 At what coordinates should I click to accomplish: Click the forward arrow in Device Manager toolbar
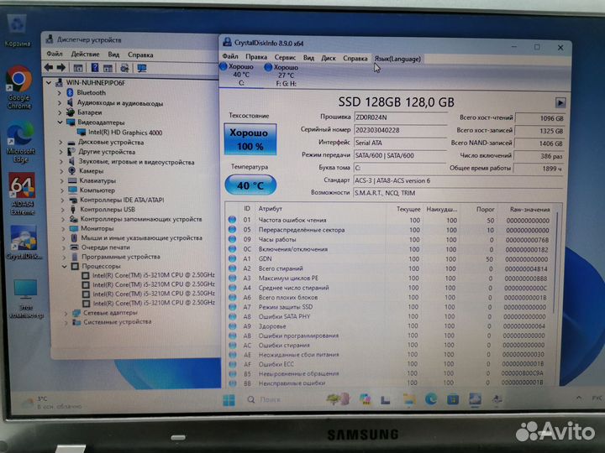coord(61,68)
